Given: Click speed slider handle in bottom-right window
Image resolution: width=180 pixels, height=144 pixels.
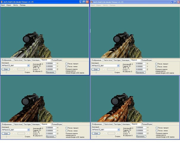Looking at the screenshot, I should (97, 137).
